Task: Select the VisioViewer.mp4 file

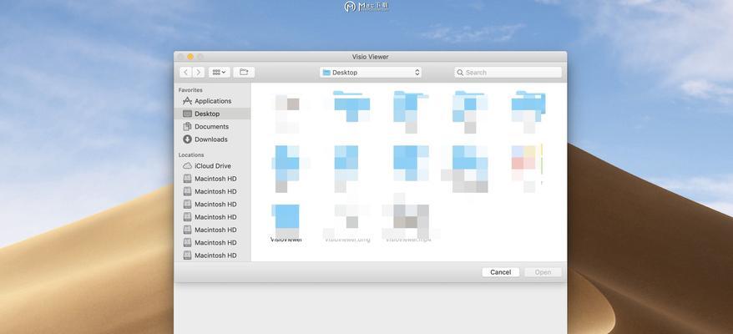Action: pyautogui.click(x=408, y=223)
